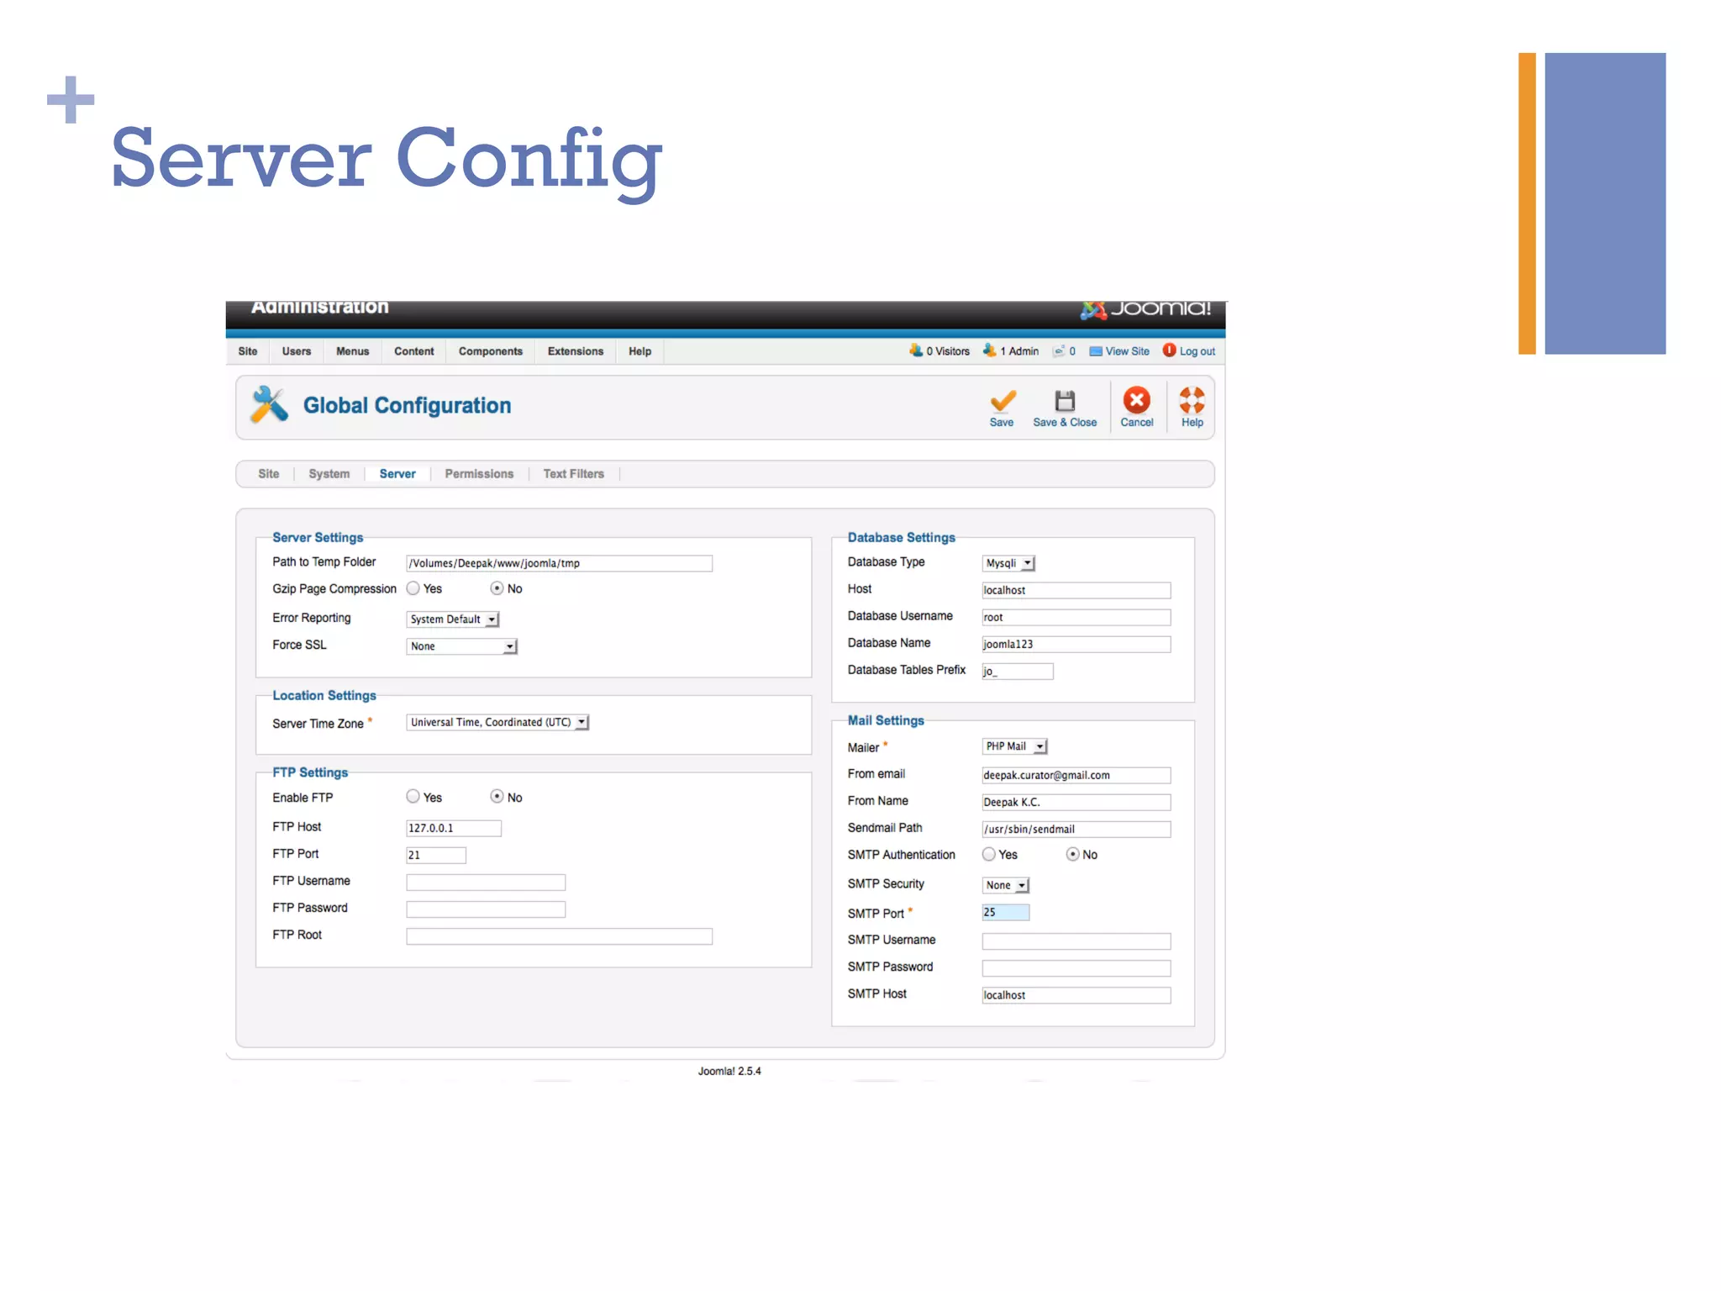Click the SMTP Port input field
The image size is (1721, 1291).
click(1005, 912)
